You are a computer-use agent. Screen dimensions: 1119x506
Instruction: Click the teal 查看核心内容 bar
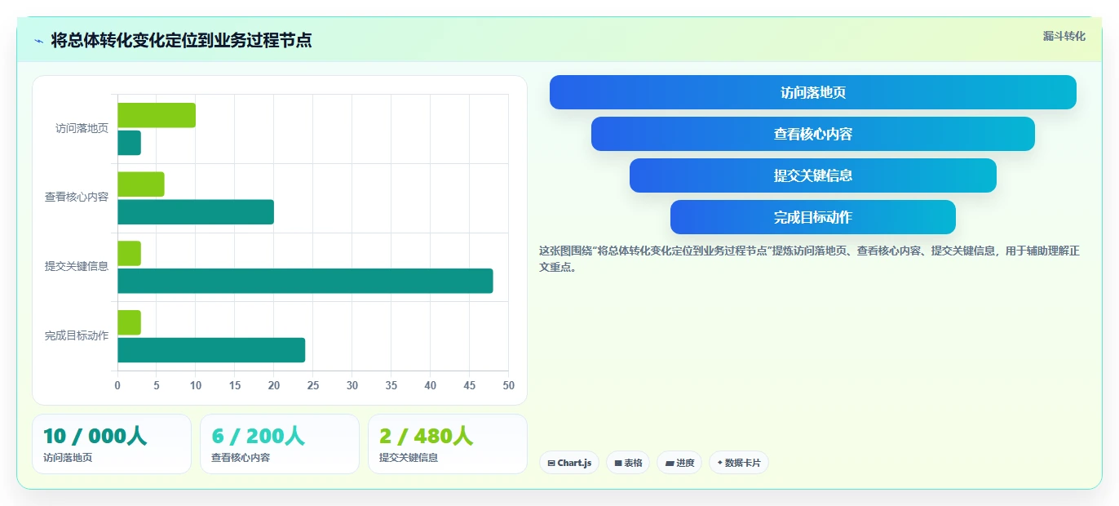[x=196, y=212]
